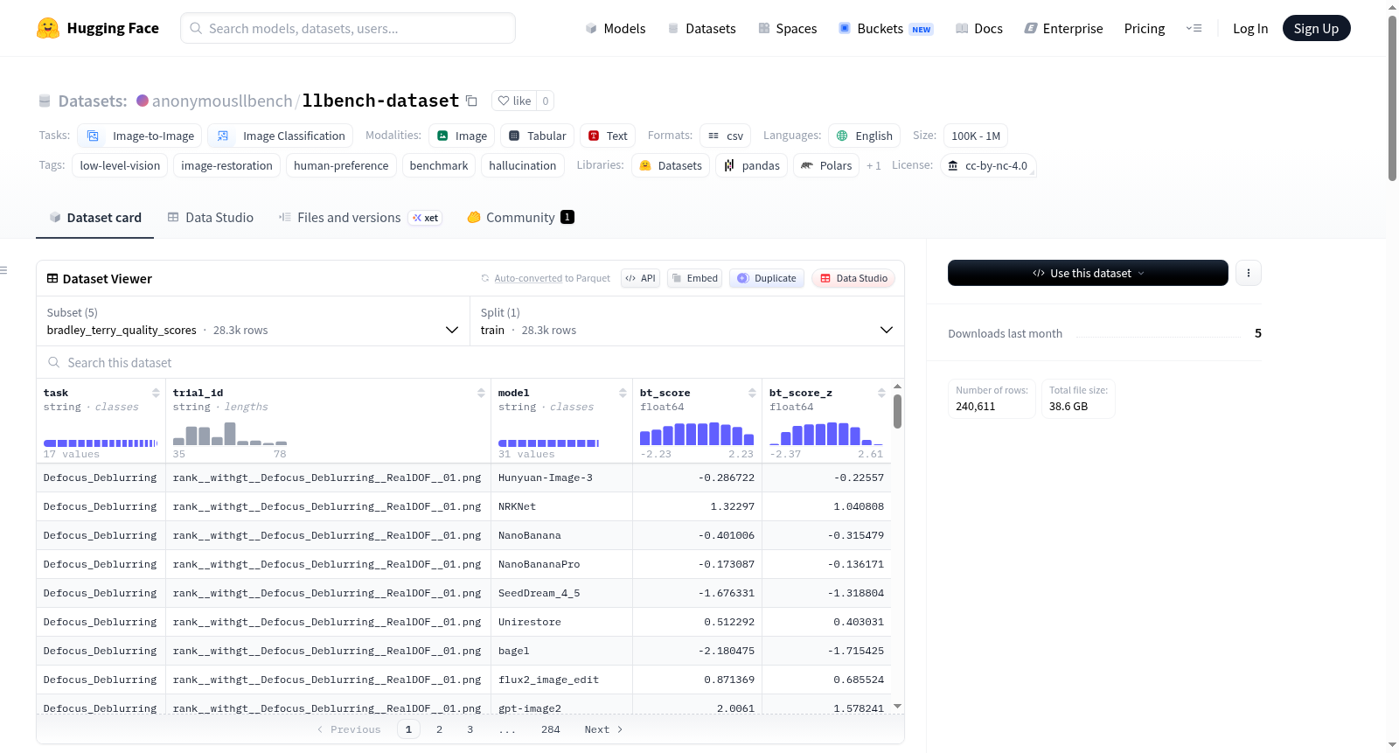Click the 100K - 1M size tag

pos(976,136)
